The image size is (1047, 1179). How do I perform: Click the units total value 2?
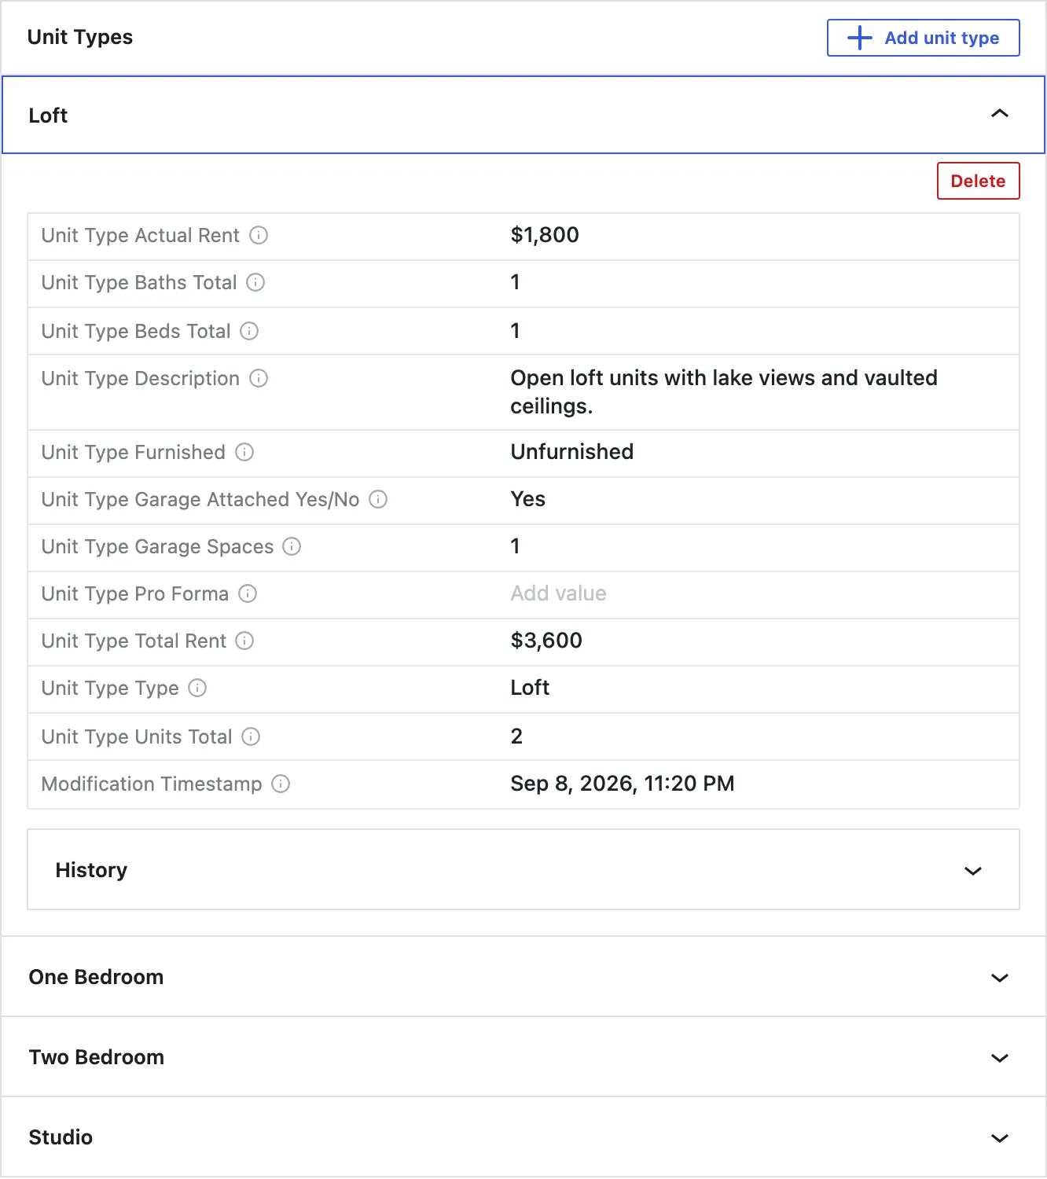click(516, 736)
